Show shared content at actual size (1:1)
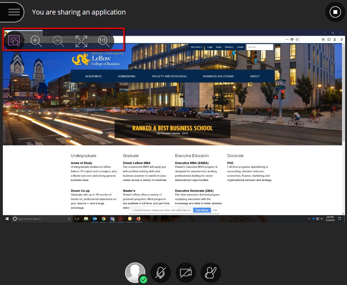This screenshot has width=347, height=285. tap(103, 41)
